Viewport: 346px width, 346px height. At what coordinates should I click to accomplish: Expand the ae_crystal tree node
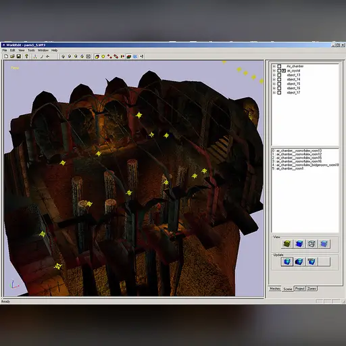(274, 71)
